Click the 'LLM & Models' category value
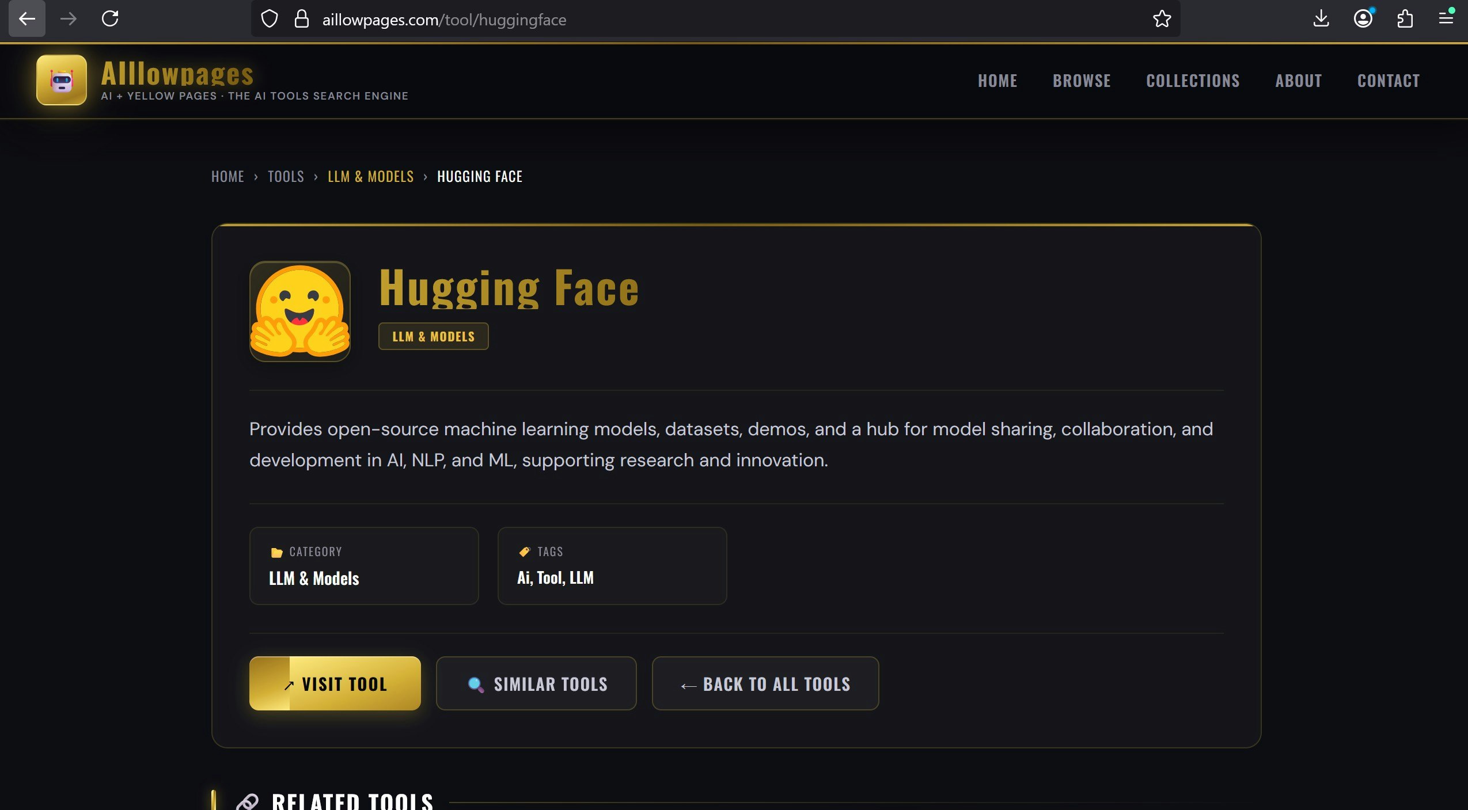1468x810 pixels. pyautogui.click(x=314, y=578)
